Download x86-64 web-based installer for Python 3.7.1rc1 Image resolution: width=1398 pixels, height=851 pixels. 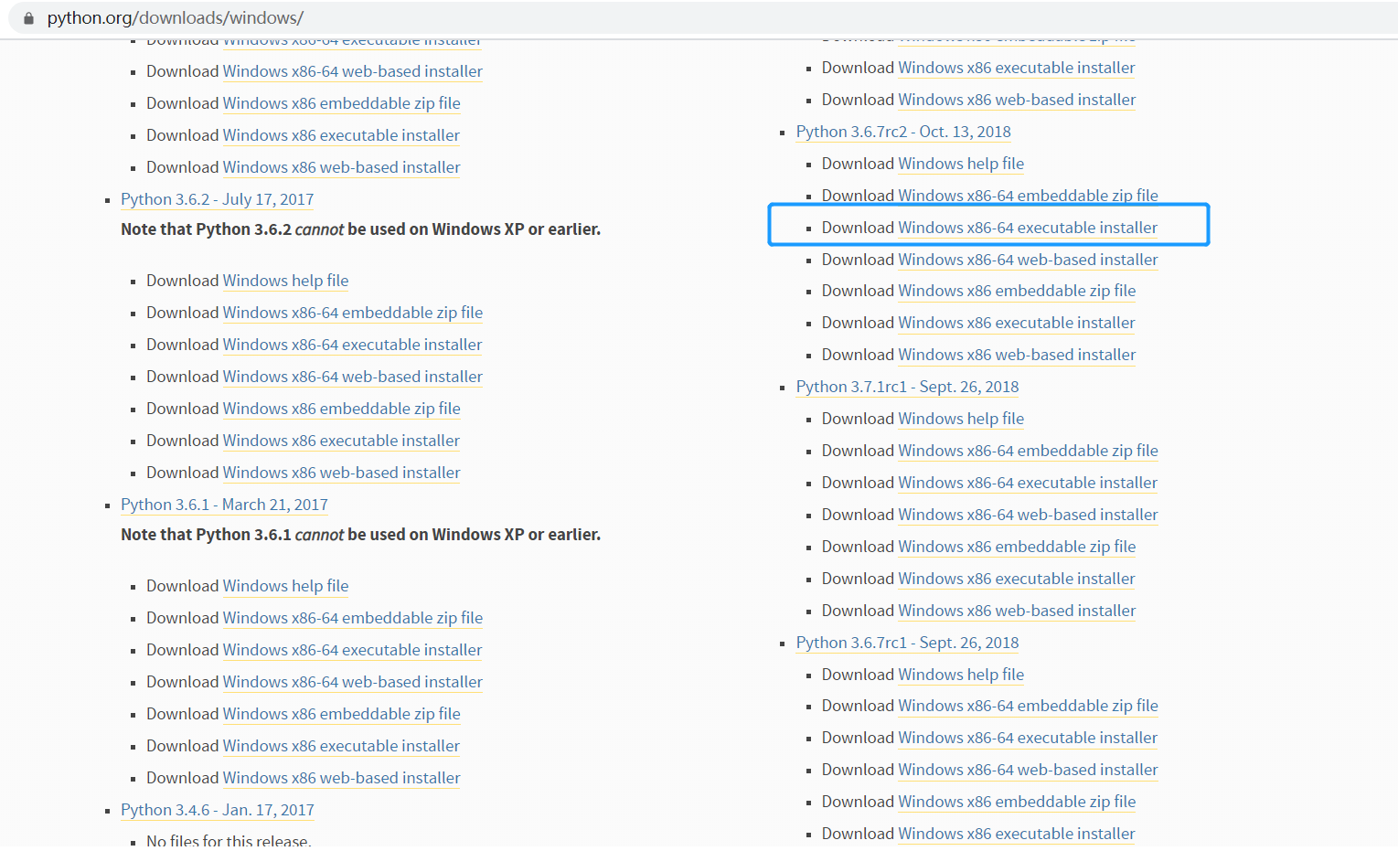[x=1029, y=515]
